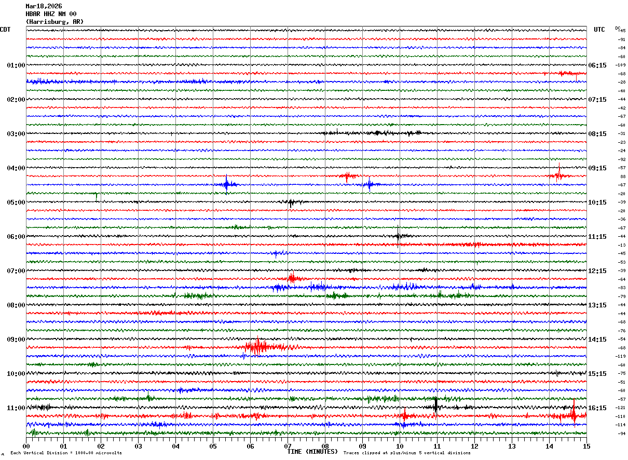Click the 11:15 UTC time label
This screenshot has width=628, height=460.
tap(597, 237)
